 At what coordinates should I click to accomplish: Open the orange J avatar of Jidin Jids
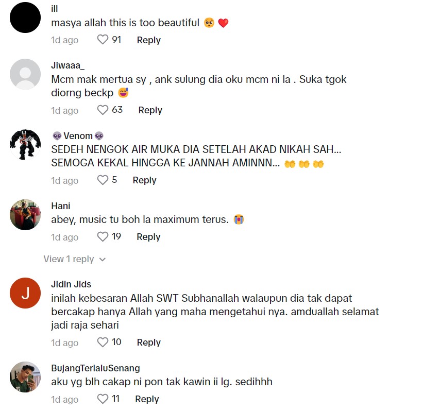tap(25, 293)
